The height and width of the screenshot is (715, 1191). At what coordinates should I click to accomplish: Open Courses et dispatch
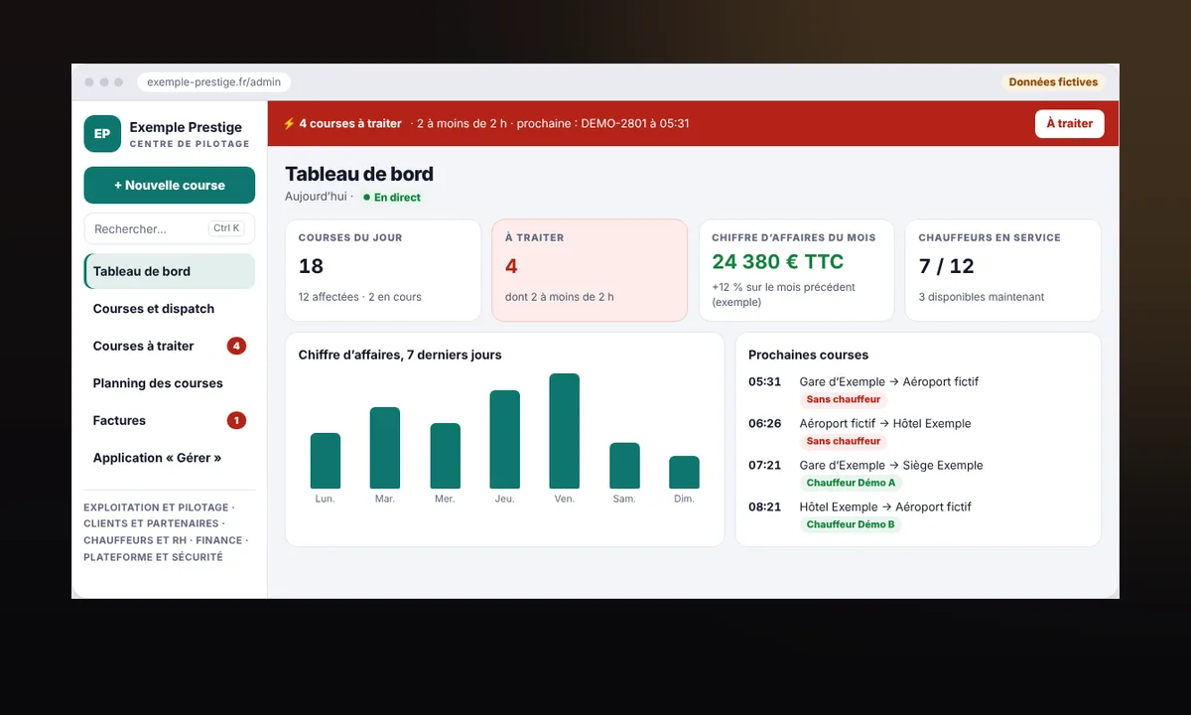click(170, 309)
